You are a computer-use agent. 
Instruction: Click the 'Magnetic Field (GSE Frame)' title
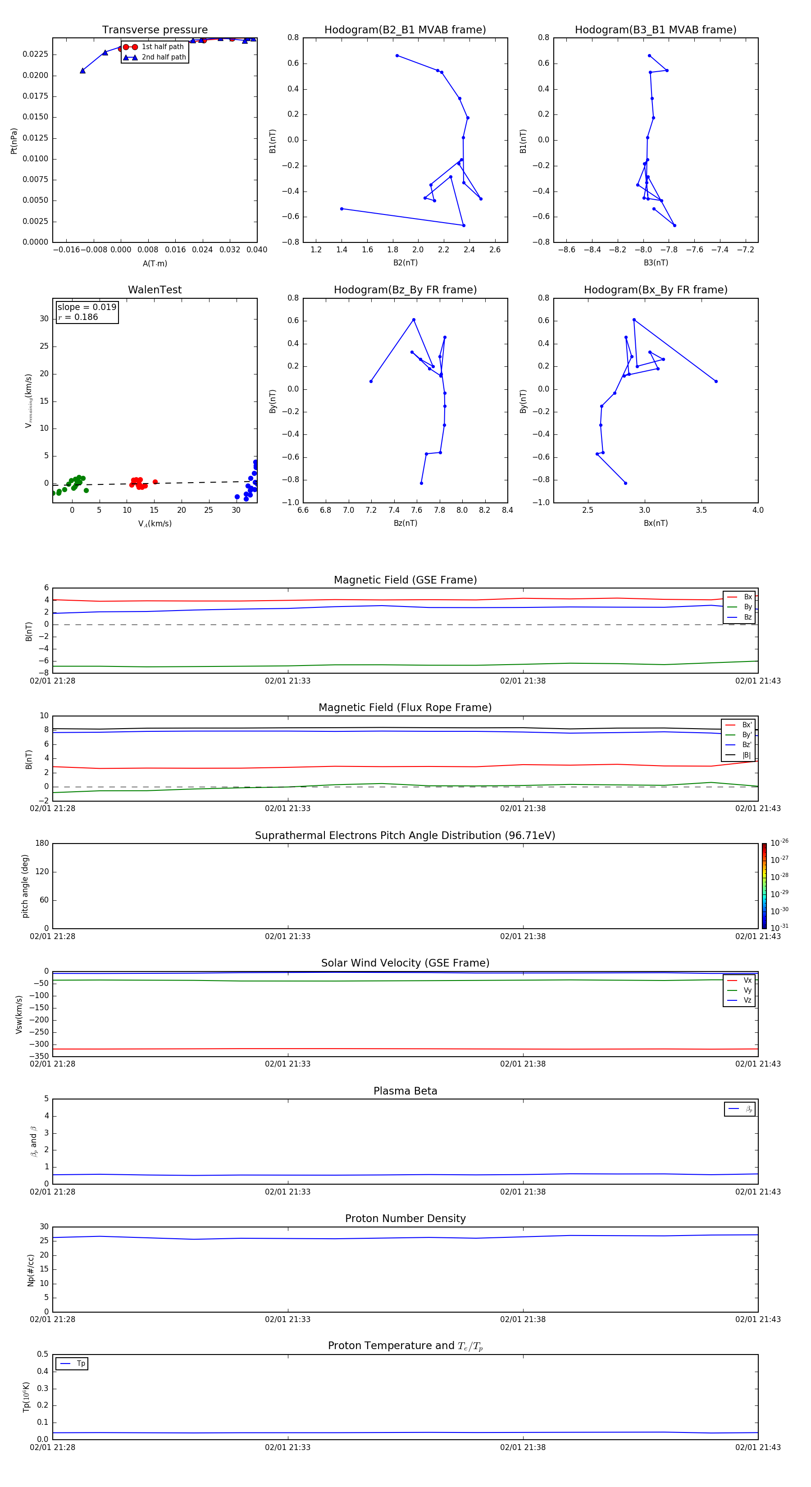[x=405, y=580]
